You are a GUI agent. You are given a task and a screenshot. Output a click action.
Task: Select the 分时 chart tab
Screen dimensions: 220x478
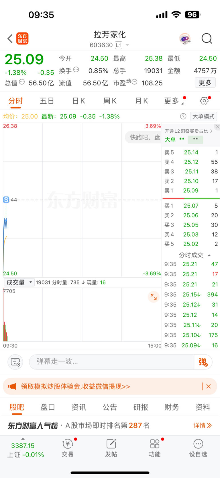(15, 101)
